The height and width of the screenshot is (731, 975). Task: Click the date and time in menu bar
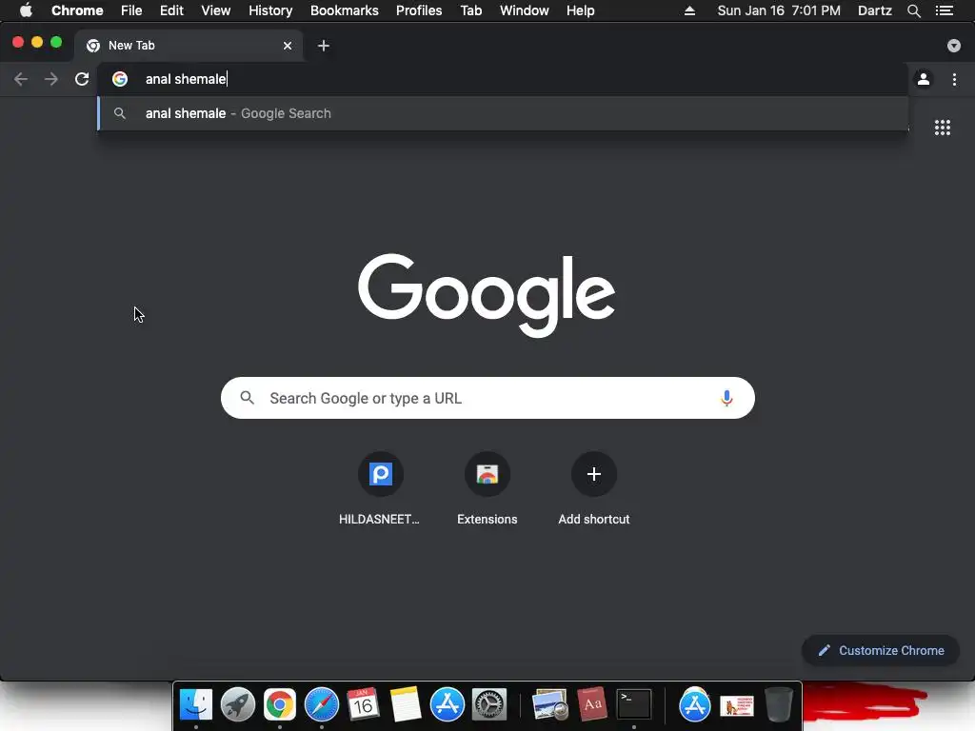[779, 10]
